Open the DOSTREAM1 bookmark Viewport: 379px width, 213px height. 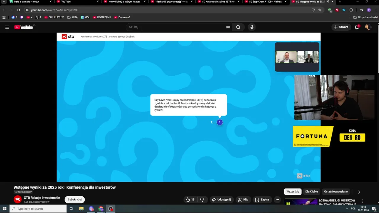coord(102,17)
